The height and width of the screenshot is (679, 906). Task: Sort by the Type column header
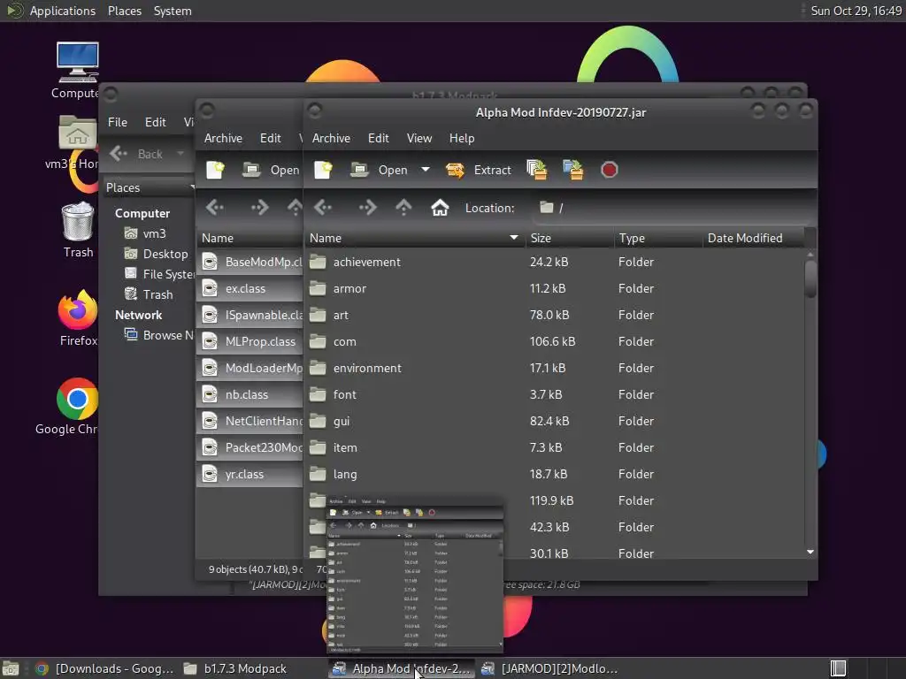pyautogui.click(x=658, y=238)
